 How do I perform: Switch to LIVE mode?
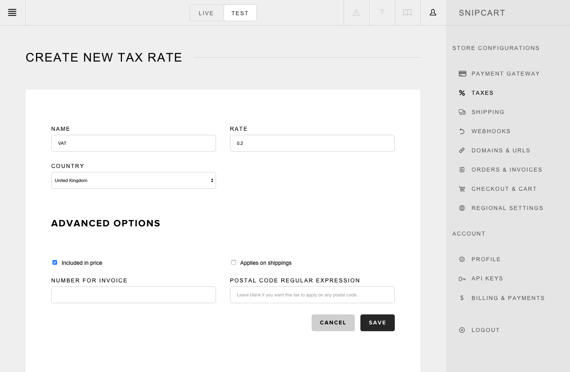click(x=206, y=13)
